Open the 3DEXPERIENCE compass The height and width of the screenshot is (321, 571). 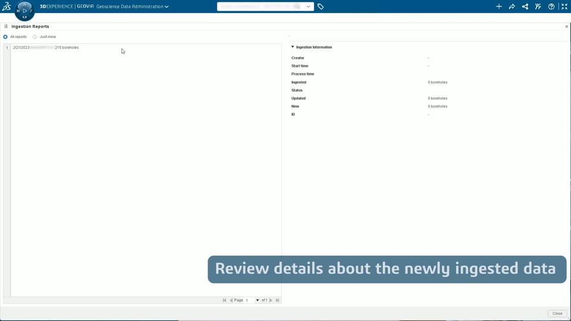24,11
